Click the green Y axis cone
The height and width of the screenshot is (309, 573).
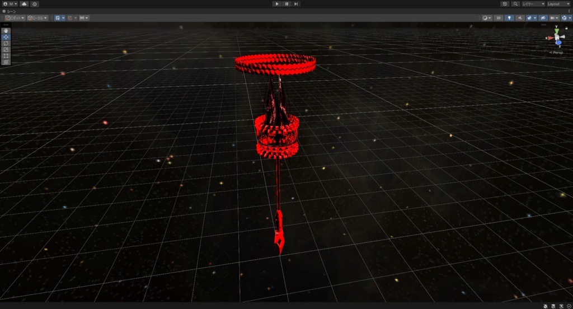coord(557,31)
